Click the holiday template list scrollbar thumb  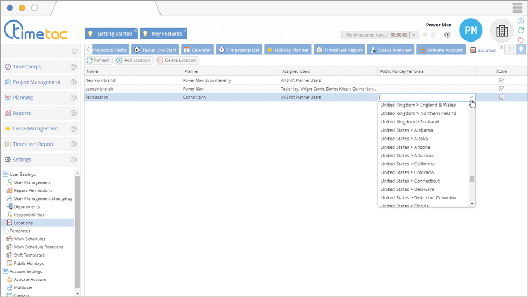[x=472, y=179]
